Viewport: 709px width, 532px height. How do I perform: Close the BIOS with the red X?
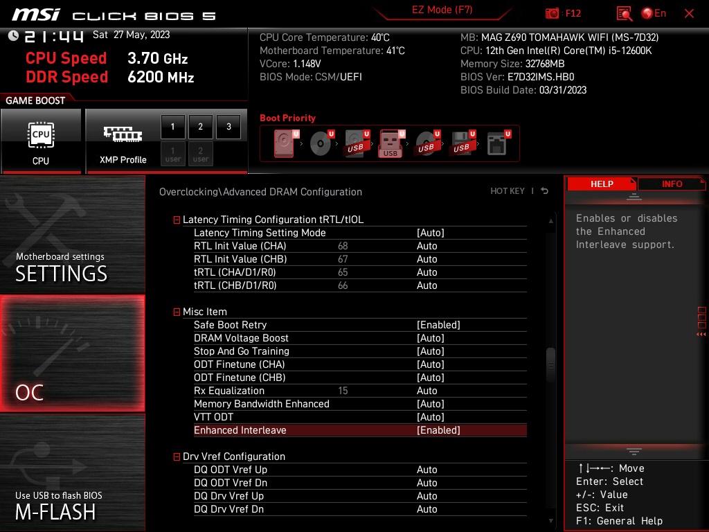(689, 14)
